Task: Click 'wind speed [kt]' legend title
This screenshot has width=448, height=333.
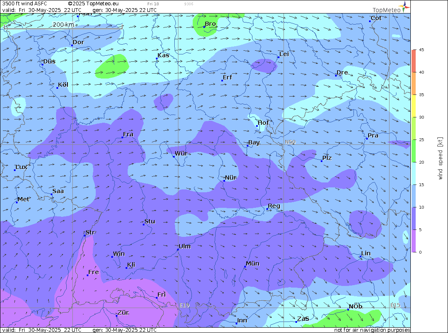Action: tap(440, 158)
